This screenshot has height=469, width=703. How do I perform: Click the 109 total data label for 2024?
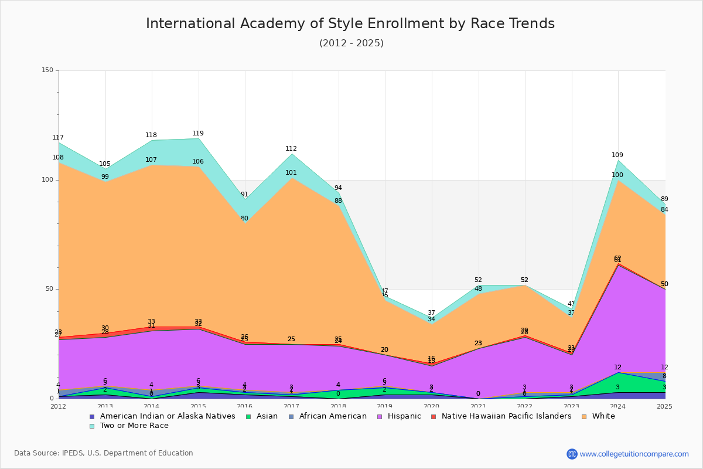point(617,155)
